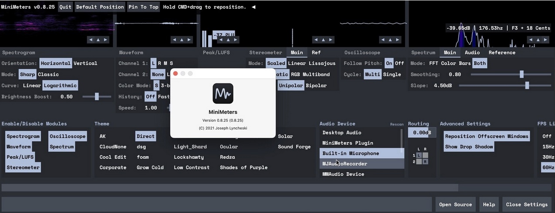Select Color Bars spectrum mode

click(x=456, y=63)
